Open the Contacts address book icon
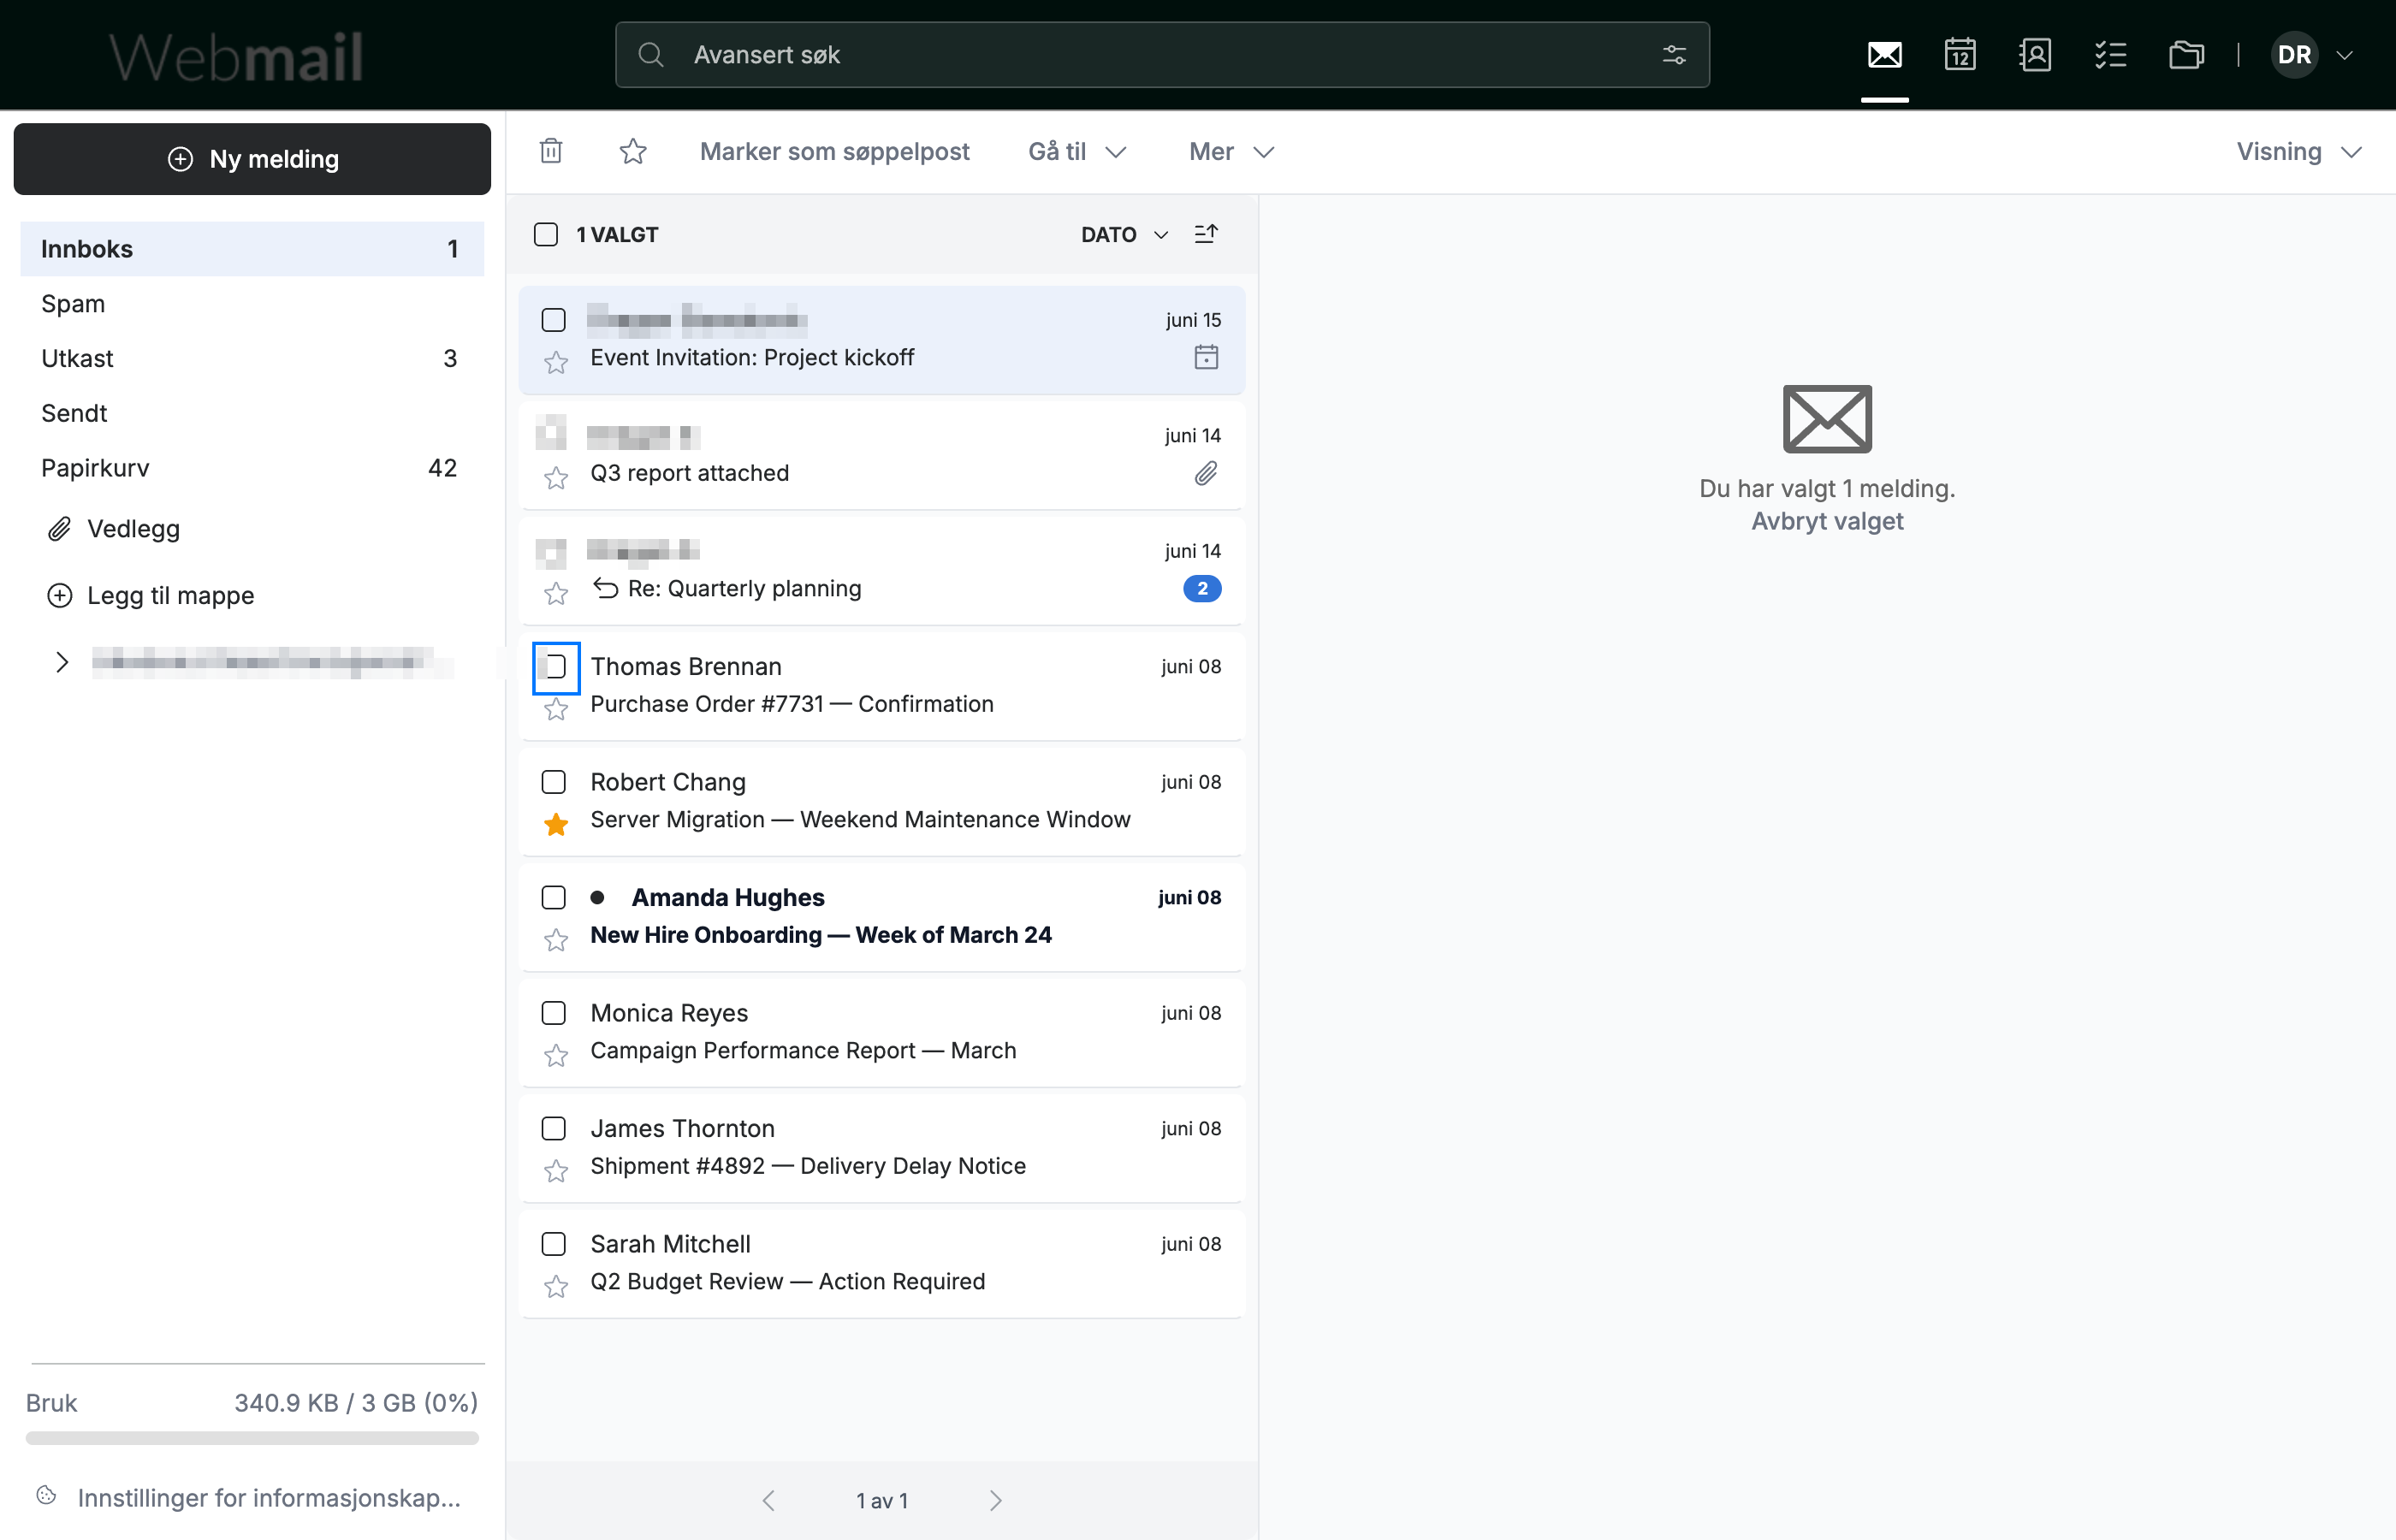This screenshot has height=1540, width=2396. click(x=2035, y=54)
